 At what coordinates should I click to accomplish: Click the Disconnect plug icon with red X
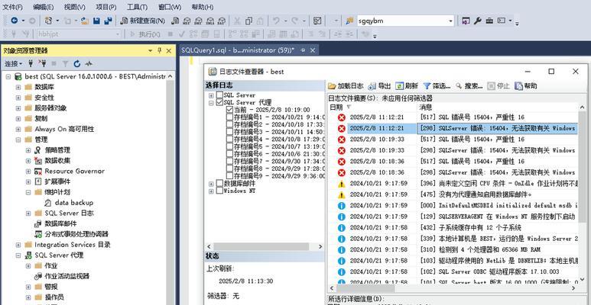tap(42, 63)
